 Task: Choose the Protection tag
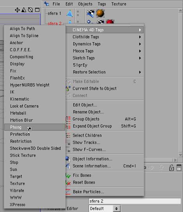click(x=35, y=134)
